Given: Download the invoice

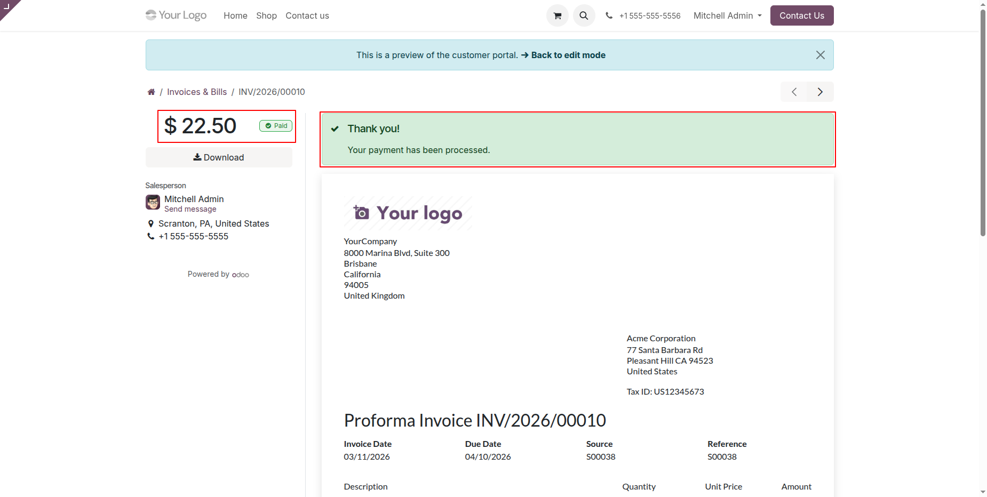Looking at the screenshot, I should coord(219,157).
